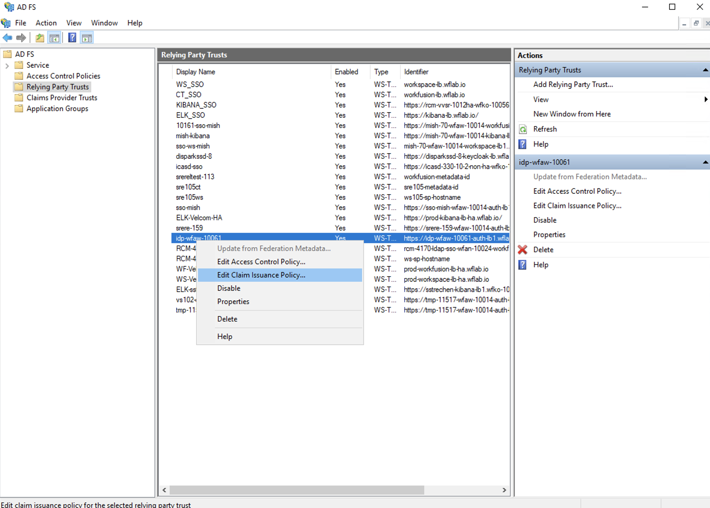This screenshot has width=710, height=508.
Task: Select the CT_SSO trust row
Action: pyautogui.click(x=340, y=95)
